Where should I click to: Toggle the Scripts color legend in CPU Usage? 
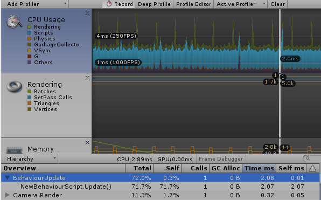coord(30,33)
